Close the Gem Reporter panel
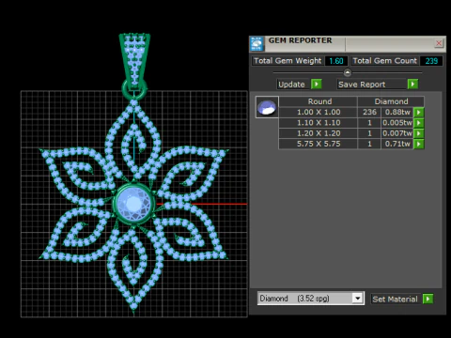Viewport: 451px width, 338px height. tap(439, 43)
